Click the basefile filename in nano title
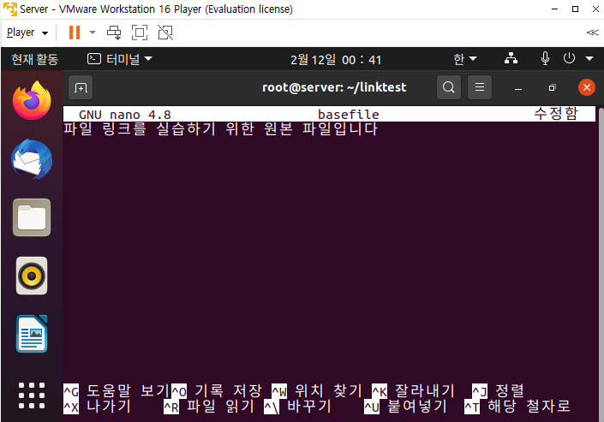The image size is (604, 422). click(348, 115)
